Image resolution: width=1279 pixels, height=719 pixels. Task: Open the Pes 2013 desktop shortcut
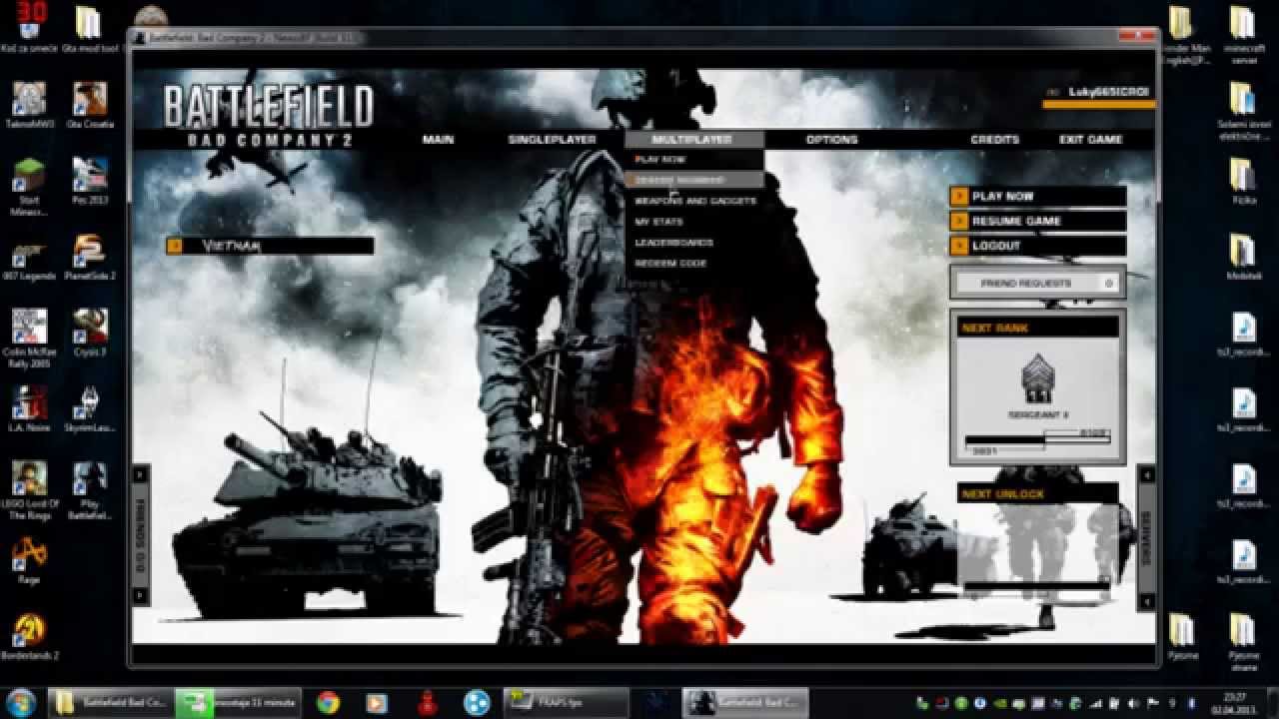90,182
